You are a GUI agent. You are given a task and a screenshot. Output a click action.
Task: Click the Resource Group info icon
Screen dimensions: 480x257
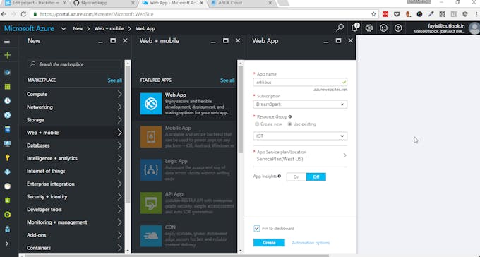[290, 116]
